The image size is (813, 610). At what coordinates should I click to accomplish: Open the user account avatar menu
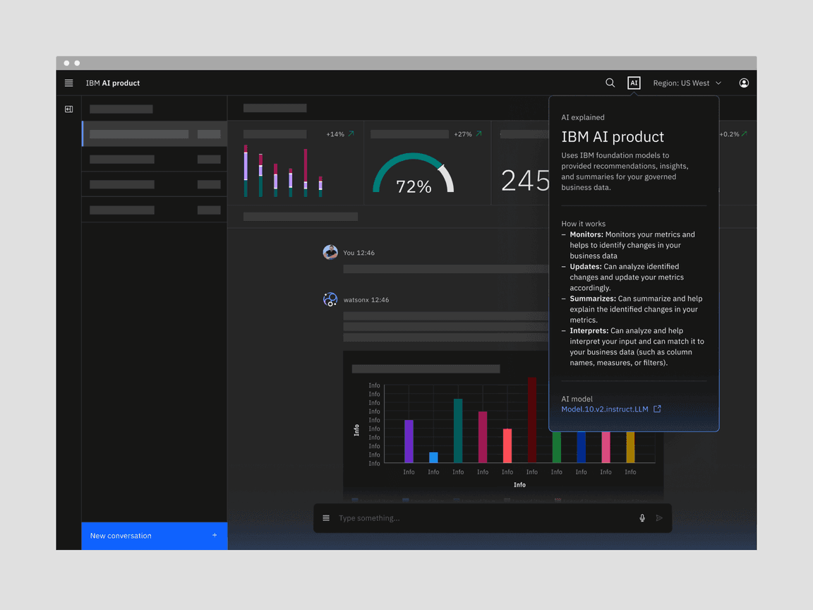point(744,83)
